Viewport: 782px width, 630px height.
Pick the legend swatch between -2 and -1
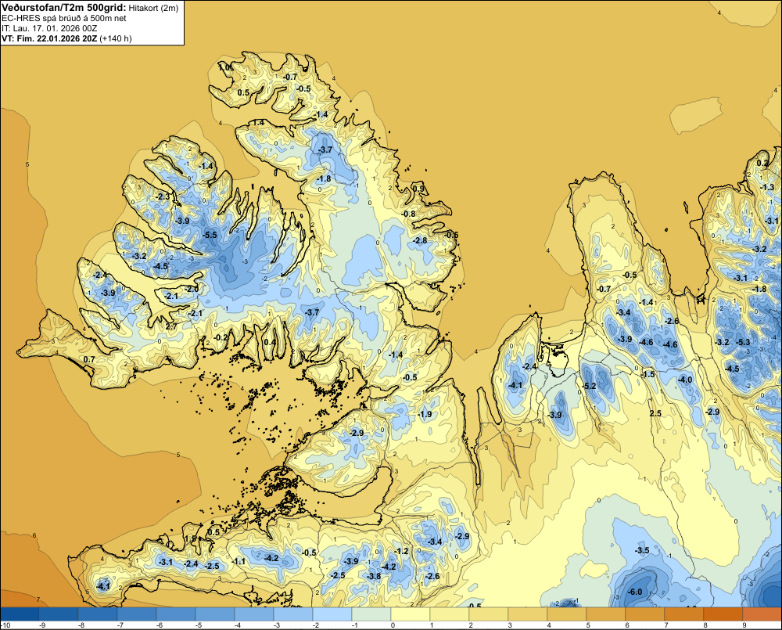332,614
